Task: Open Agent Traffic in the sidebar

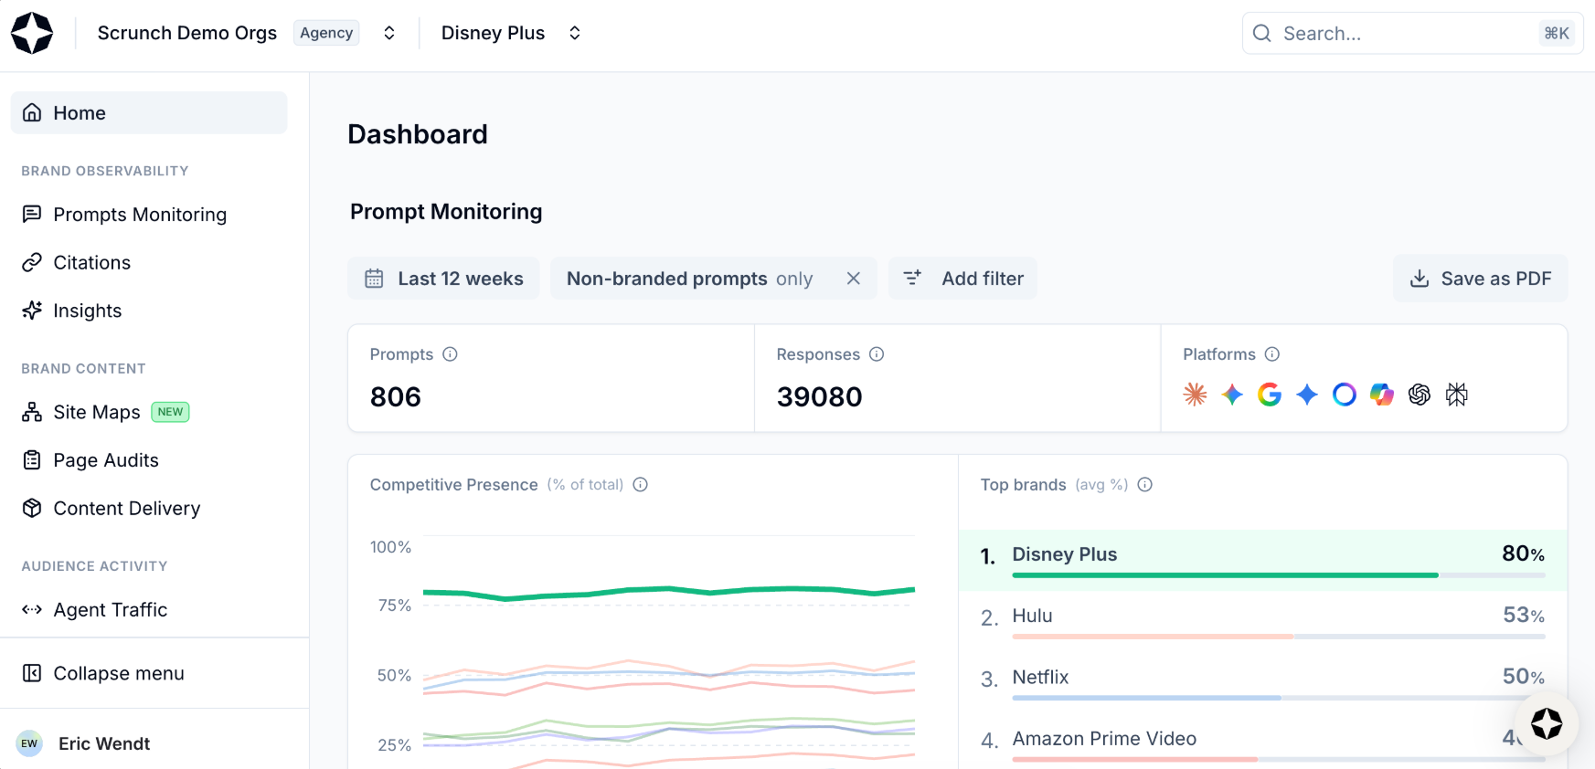Action: [x=149, y=609]
